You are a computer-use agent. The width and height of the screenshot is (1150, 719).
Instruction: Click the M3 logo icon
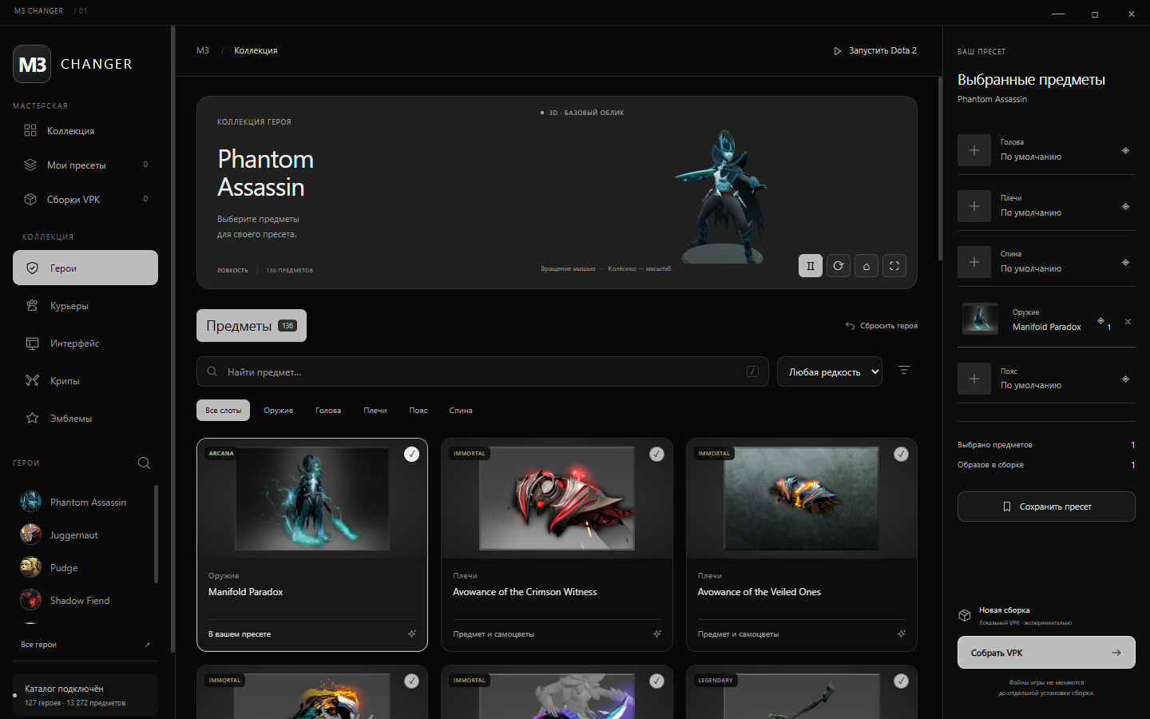tap(32, 64)
